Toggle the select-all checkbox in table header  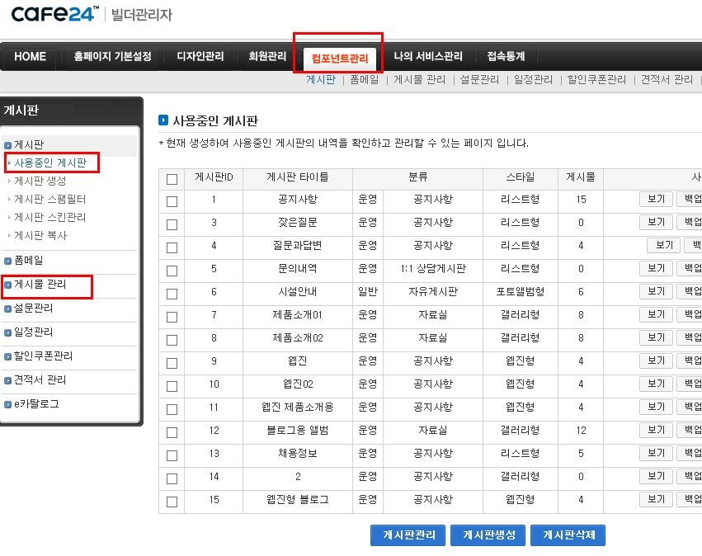click(x=172, y=179)
